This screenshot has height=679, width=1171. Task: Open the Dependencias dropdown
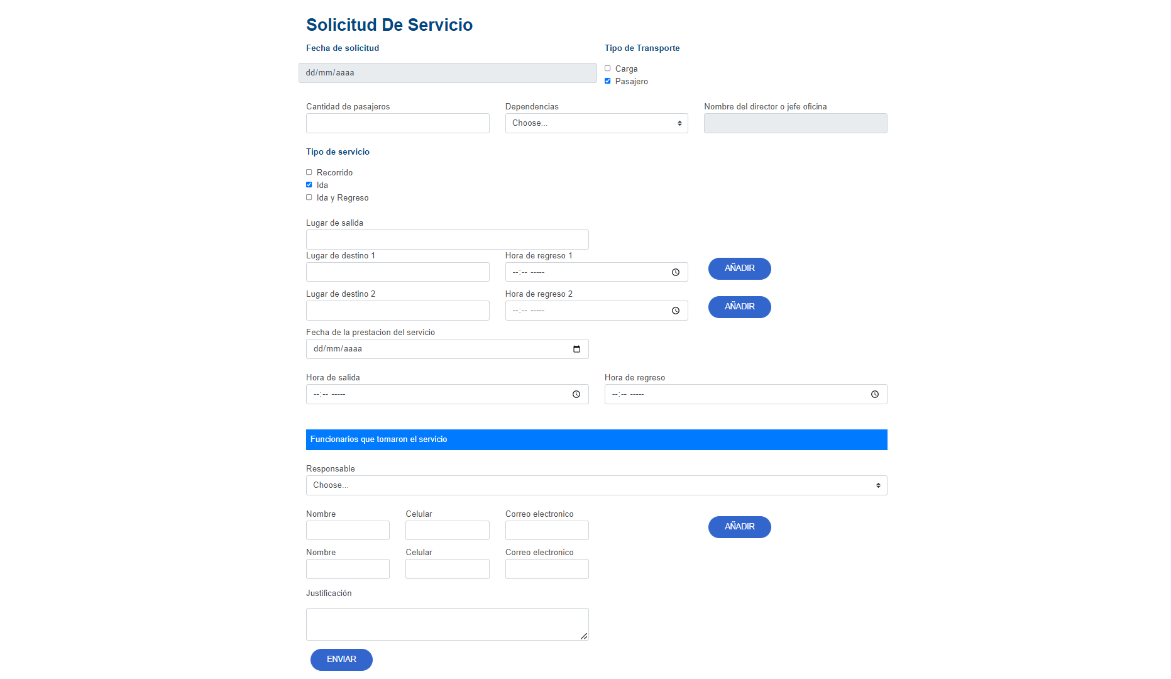tap(596, 123)
